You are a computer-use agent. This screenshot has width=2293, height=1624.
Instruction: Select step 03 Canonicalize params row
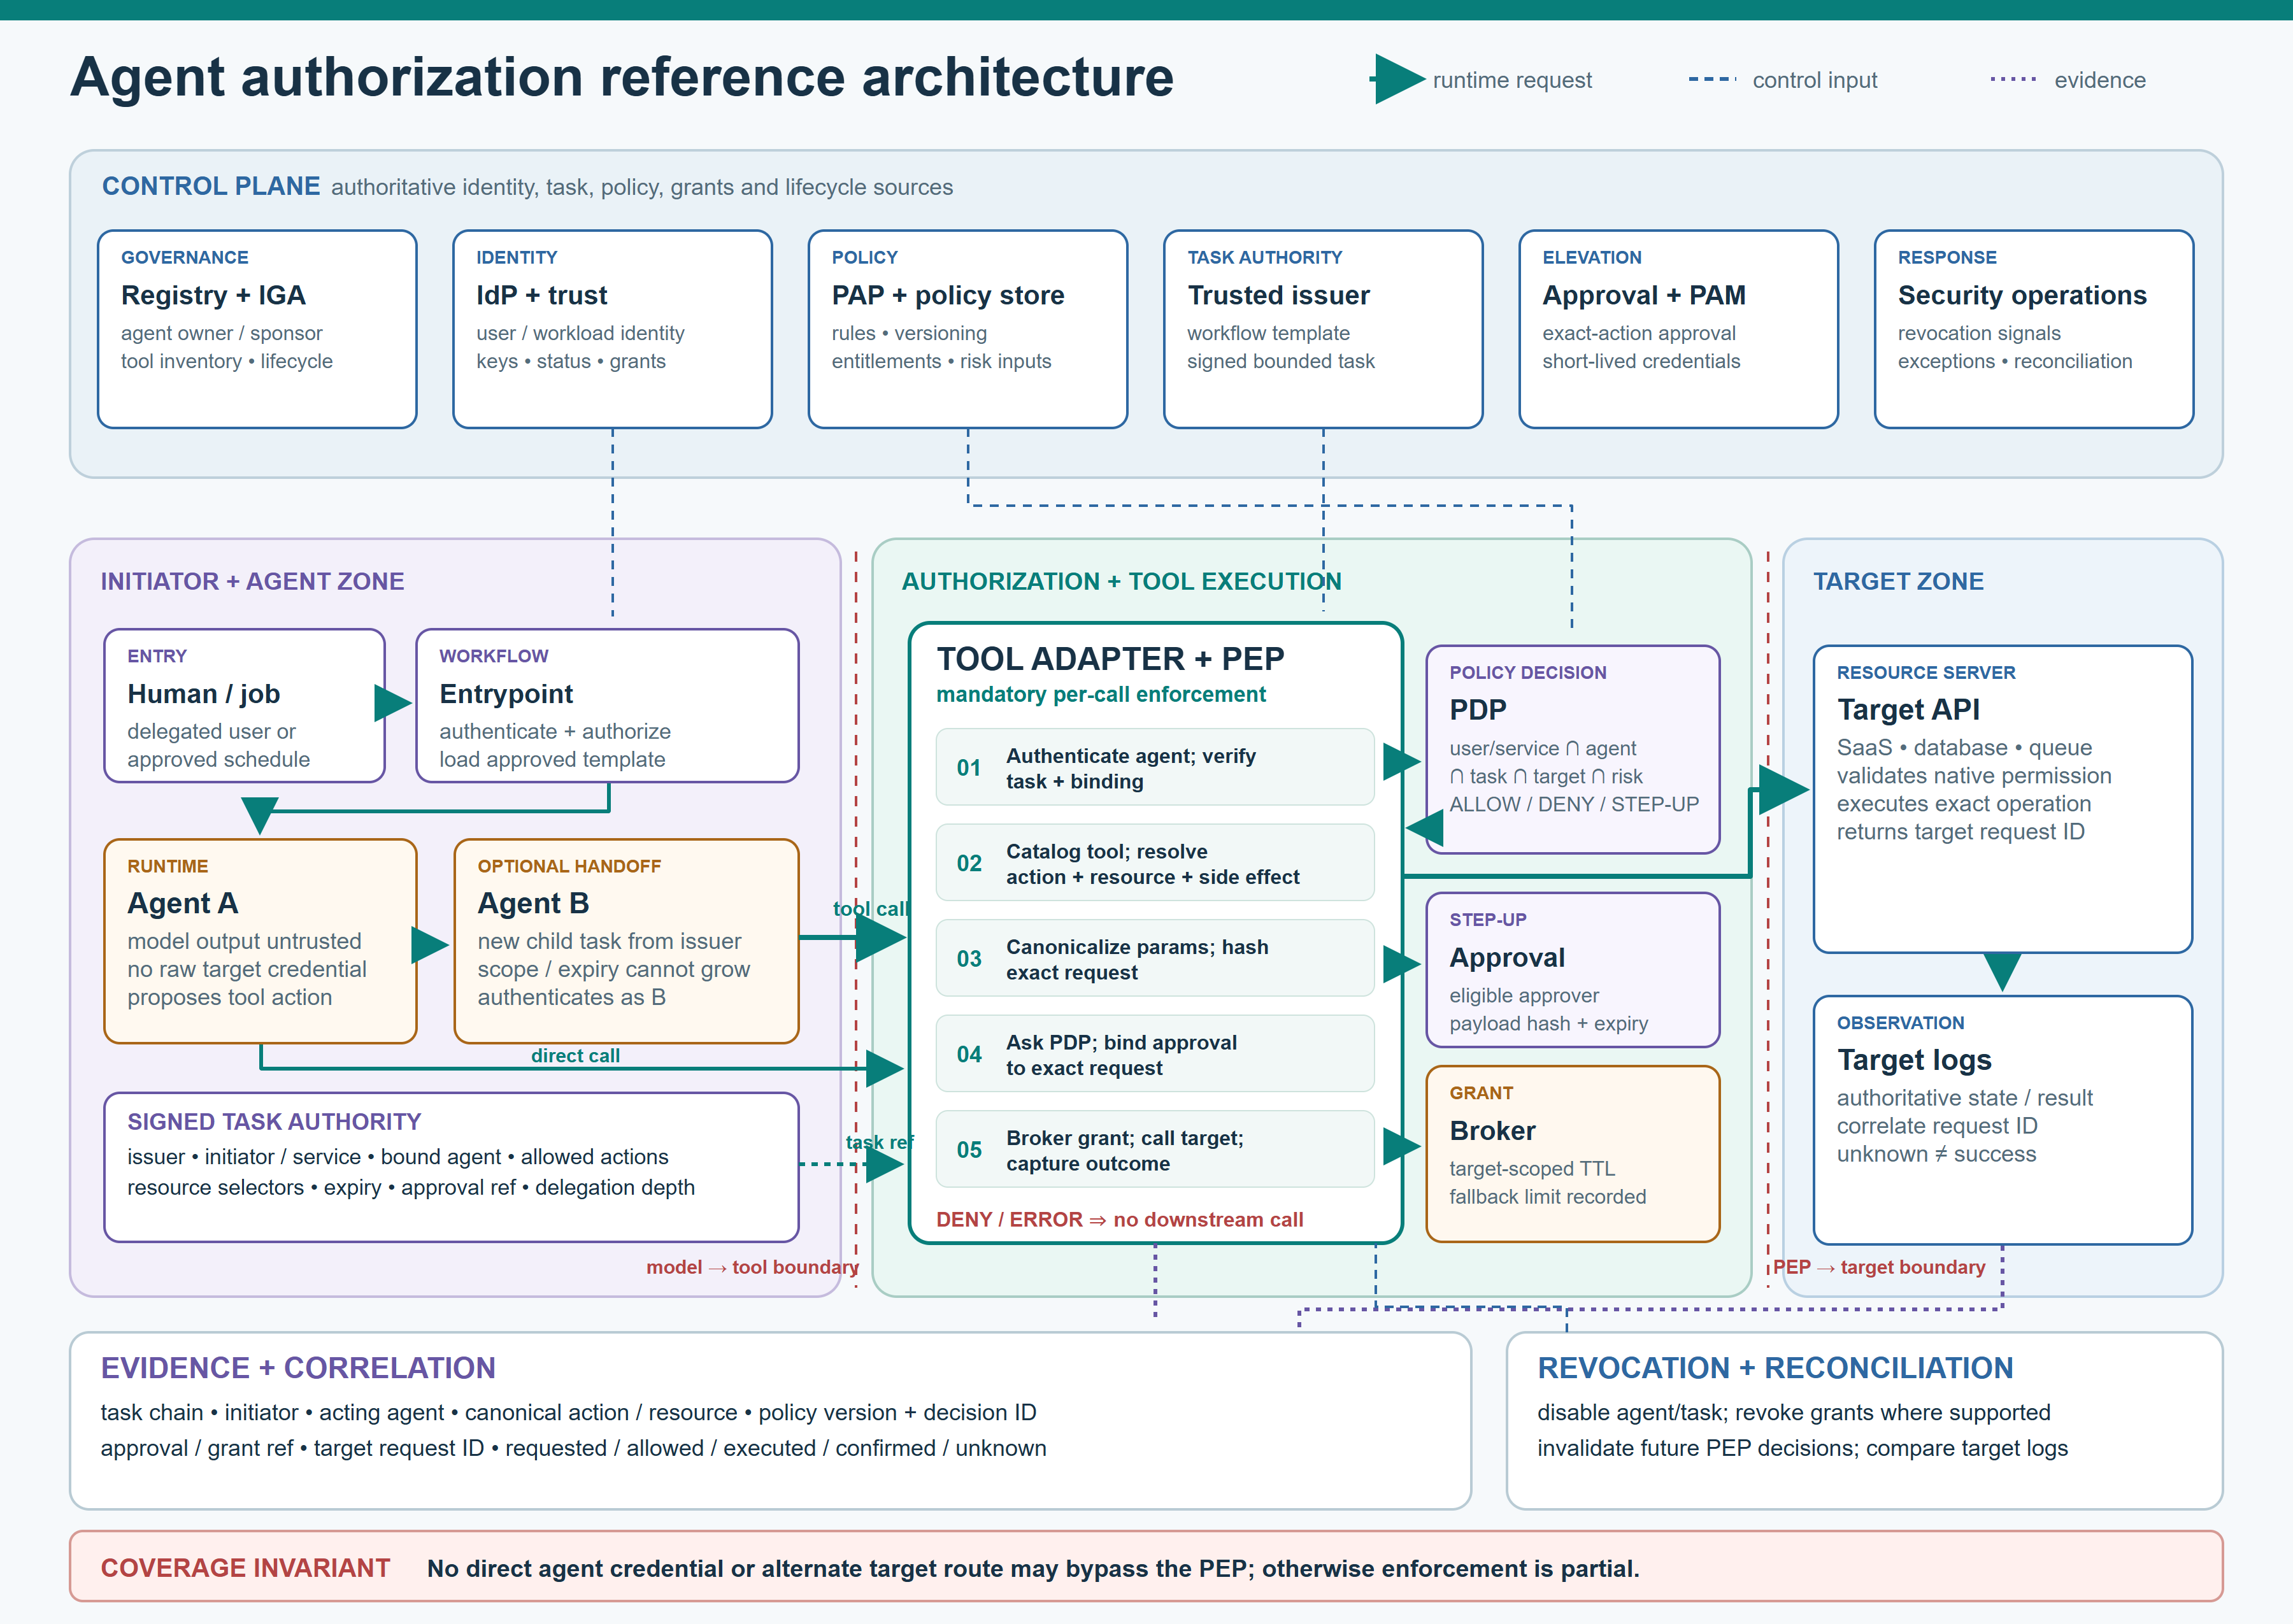click(x=1155, y=958)
